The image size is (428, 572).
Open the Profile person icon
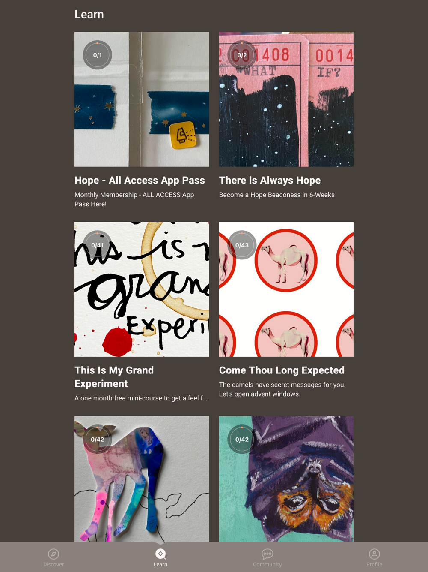pos(374,554)
